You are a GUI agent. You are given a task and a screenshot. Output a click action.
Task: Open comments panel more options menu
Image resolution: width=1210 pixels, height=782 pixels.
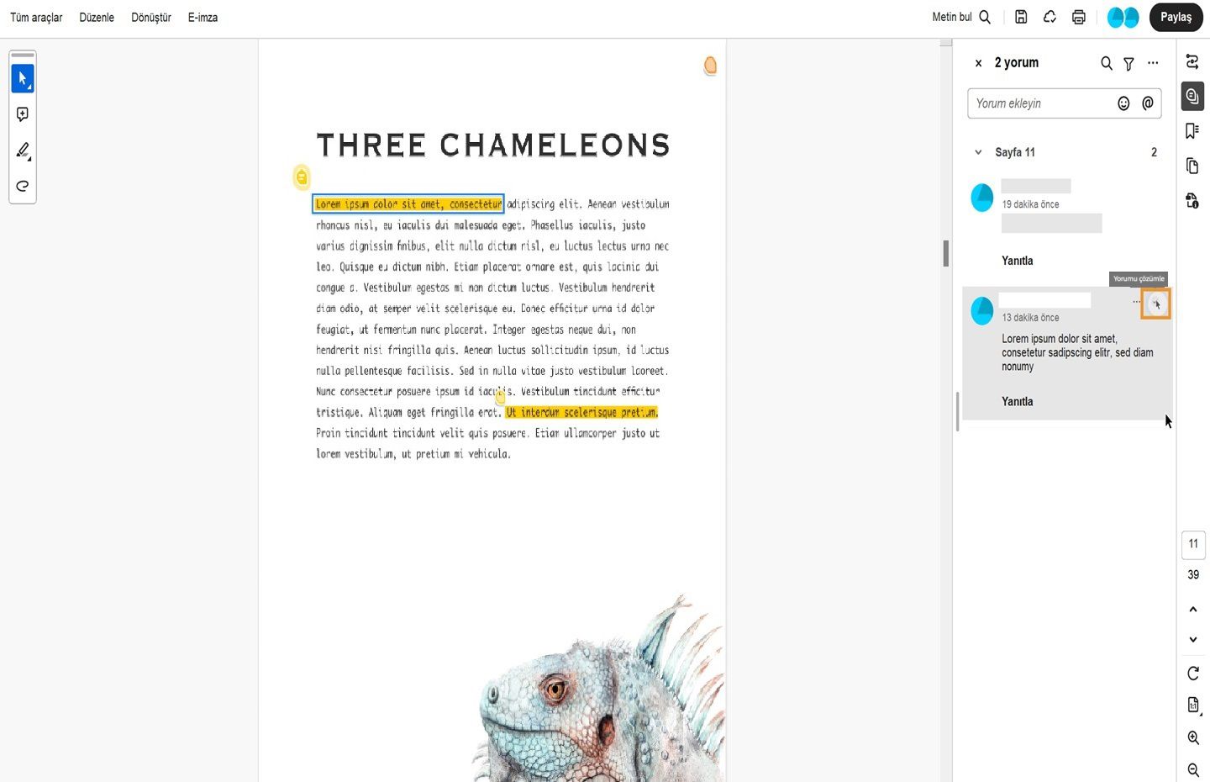click(1153, 63)
